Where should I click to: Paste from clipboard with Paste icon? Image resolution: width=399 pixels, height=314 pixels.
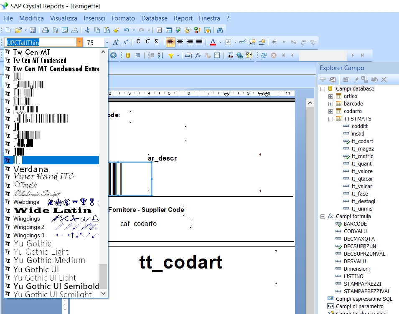click(107, 30)
